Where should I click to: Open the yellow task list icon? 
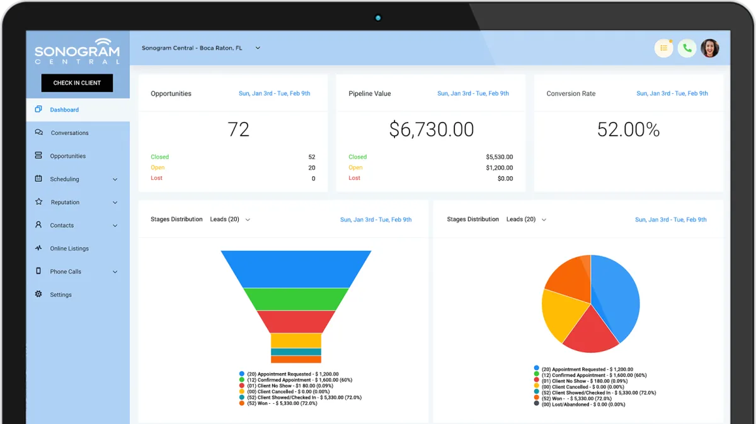663,48
